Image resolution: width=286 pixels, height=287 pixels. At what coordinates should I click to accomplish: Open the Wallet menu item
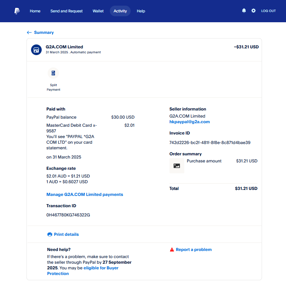click(98, 11)
